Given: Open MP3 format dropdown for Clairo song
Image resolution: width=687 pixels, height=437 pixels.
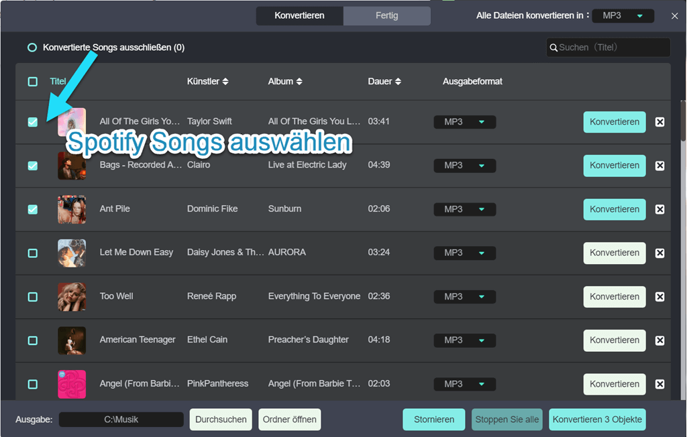Looking at the screenshot, I should (x=464, y=166).
